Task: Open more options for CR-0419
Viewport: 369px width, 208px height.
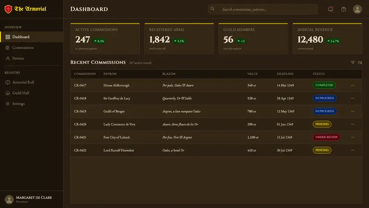Action: [352, 111]
